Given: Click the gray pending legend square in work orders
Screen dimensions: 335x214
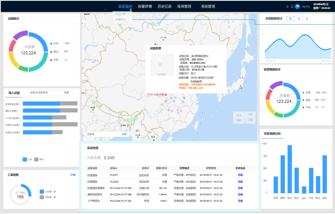Looking at the screenshot, I should (42, 197).
